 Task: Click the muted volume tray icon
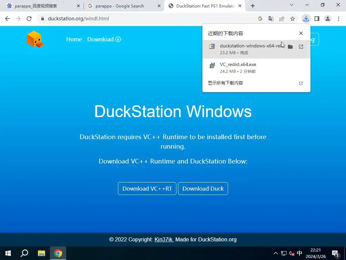click(292, 253)
